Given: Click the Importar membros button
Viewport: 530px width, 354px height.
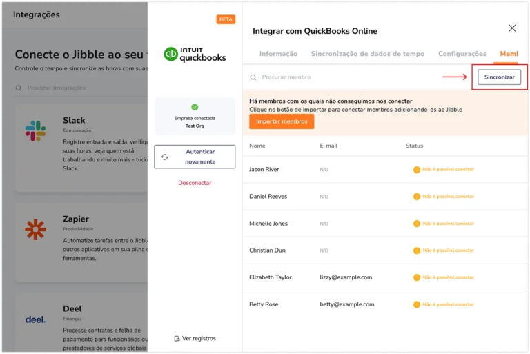Looking at the screenshot, I should [282, 121].
